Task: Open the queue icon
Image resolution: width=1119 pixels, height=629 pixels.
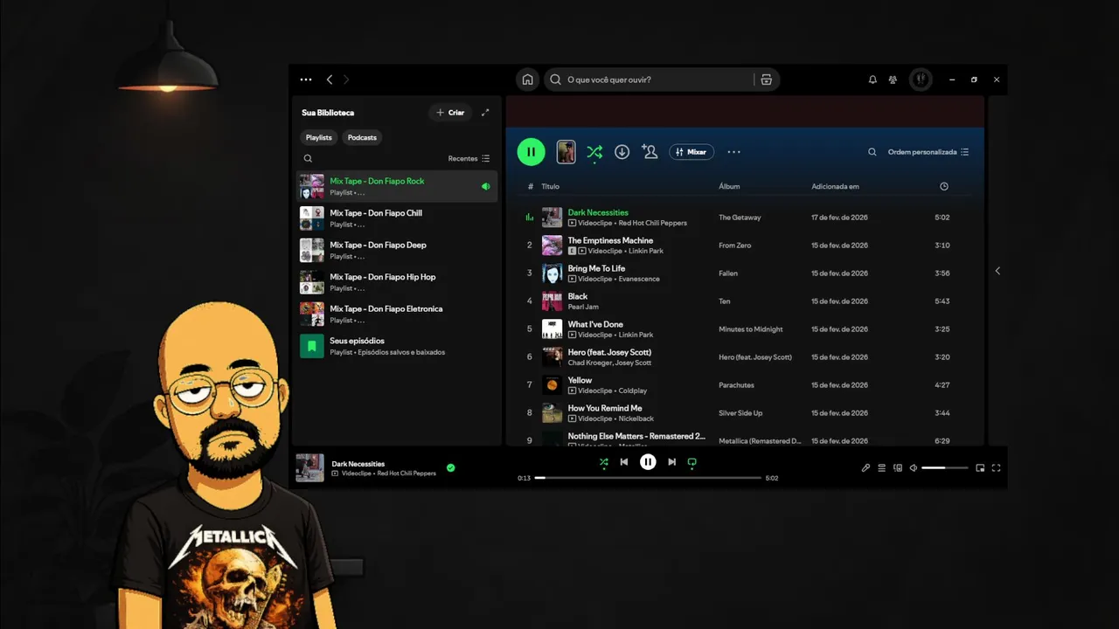Action: 881,468
